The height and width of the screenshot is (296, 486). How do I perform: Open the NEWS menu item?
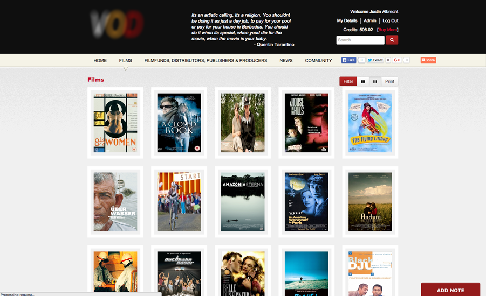pos(286,61)
